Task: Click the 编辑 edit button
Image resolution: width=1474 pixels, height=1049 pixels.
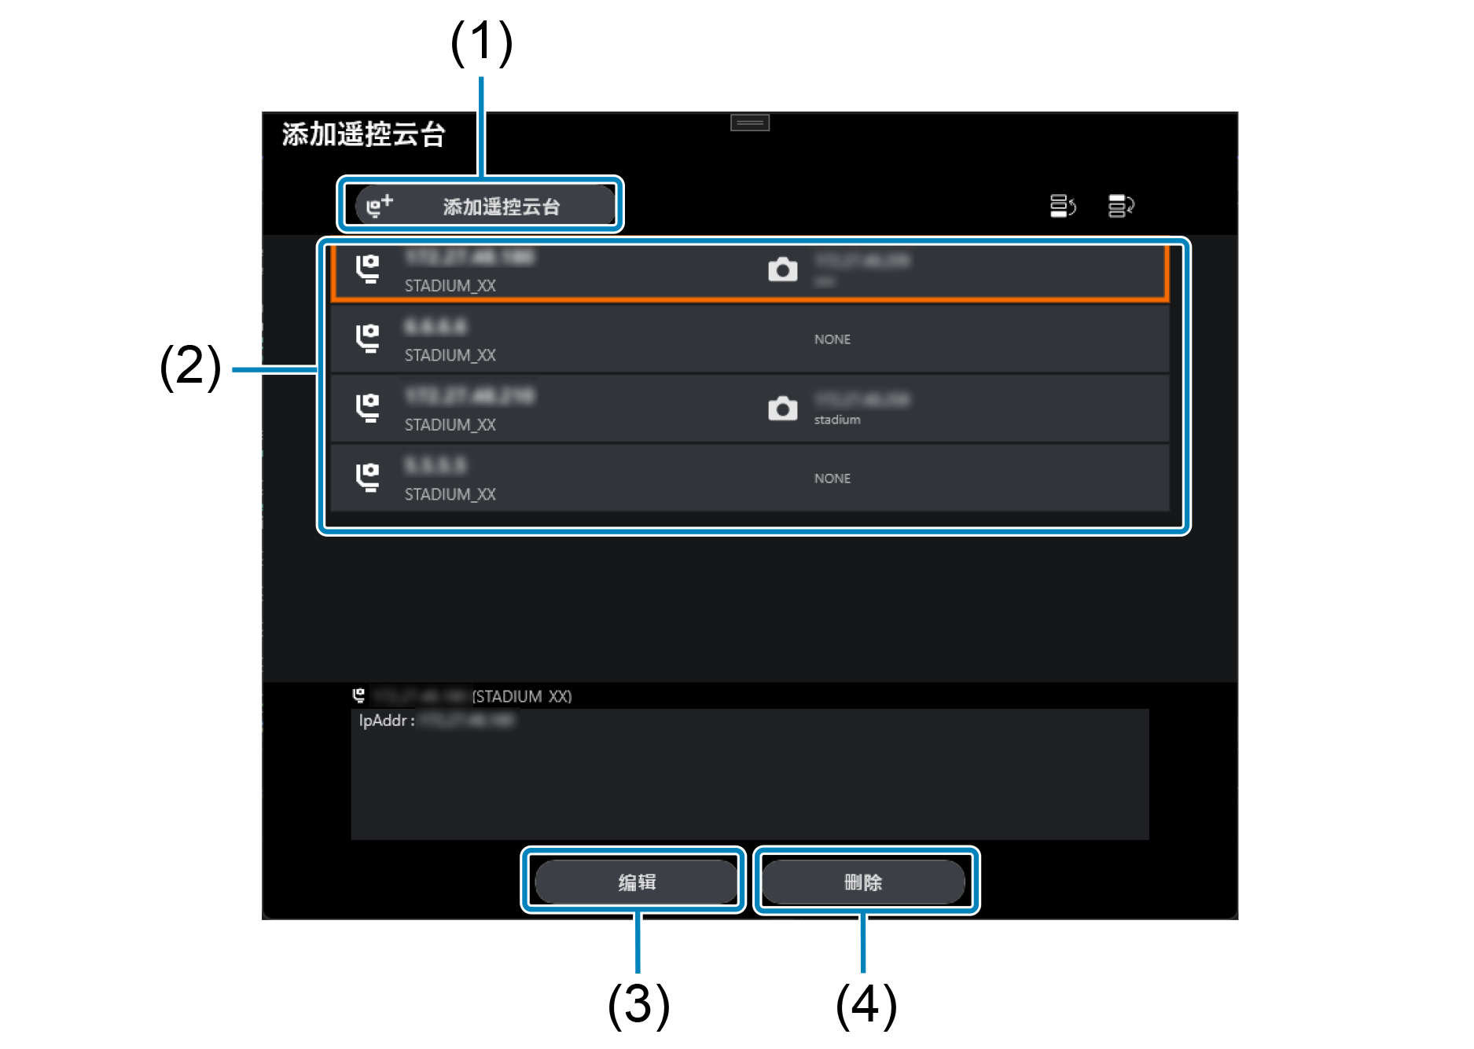Action: (636, 882)
